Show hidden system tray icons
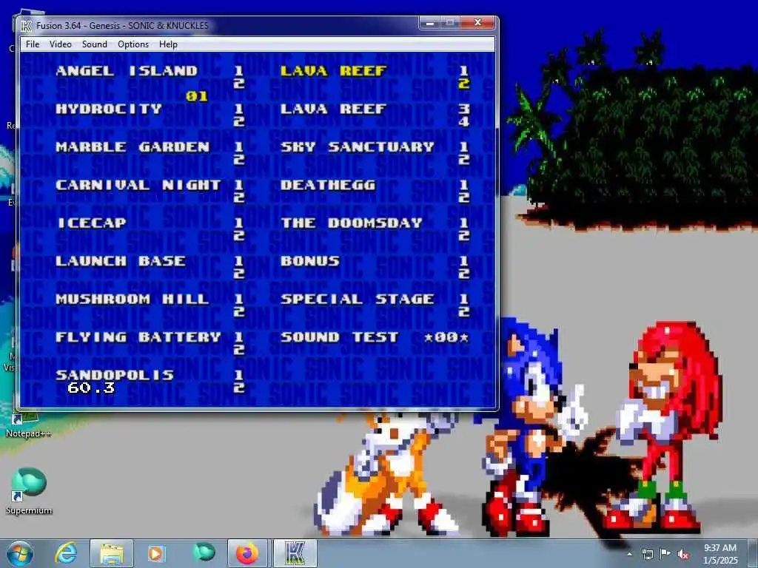The height and width of the screenshot is (568, 758). pos(629,554)
